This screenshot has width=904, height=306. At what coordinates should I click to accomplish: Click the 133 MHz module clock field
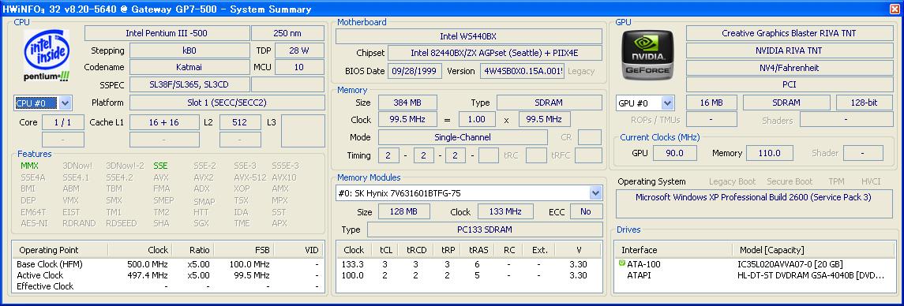[x=505, y=211]
